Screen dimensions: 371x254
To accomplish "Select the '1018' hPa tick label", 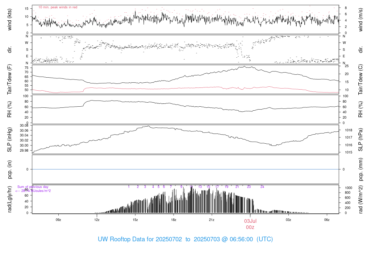I will click(x=349, y=130).
